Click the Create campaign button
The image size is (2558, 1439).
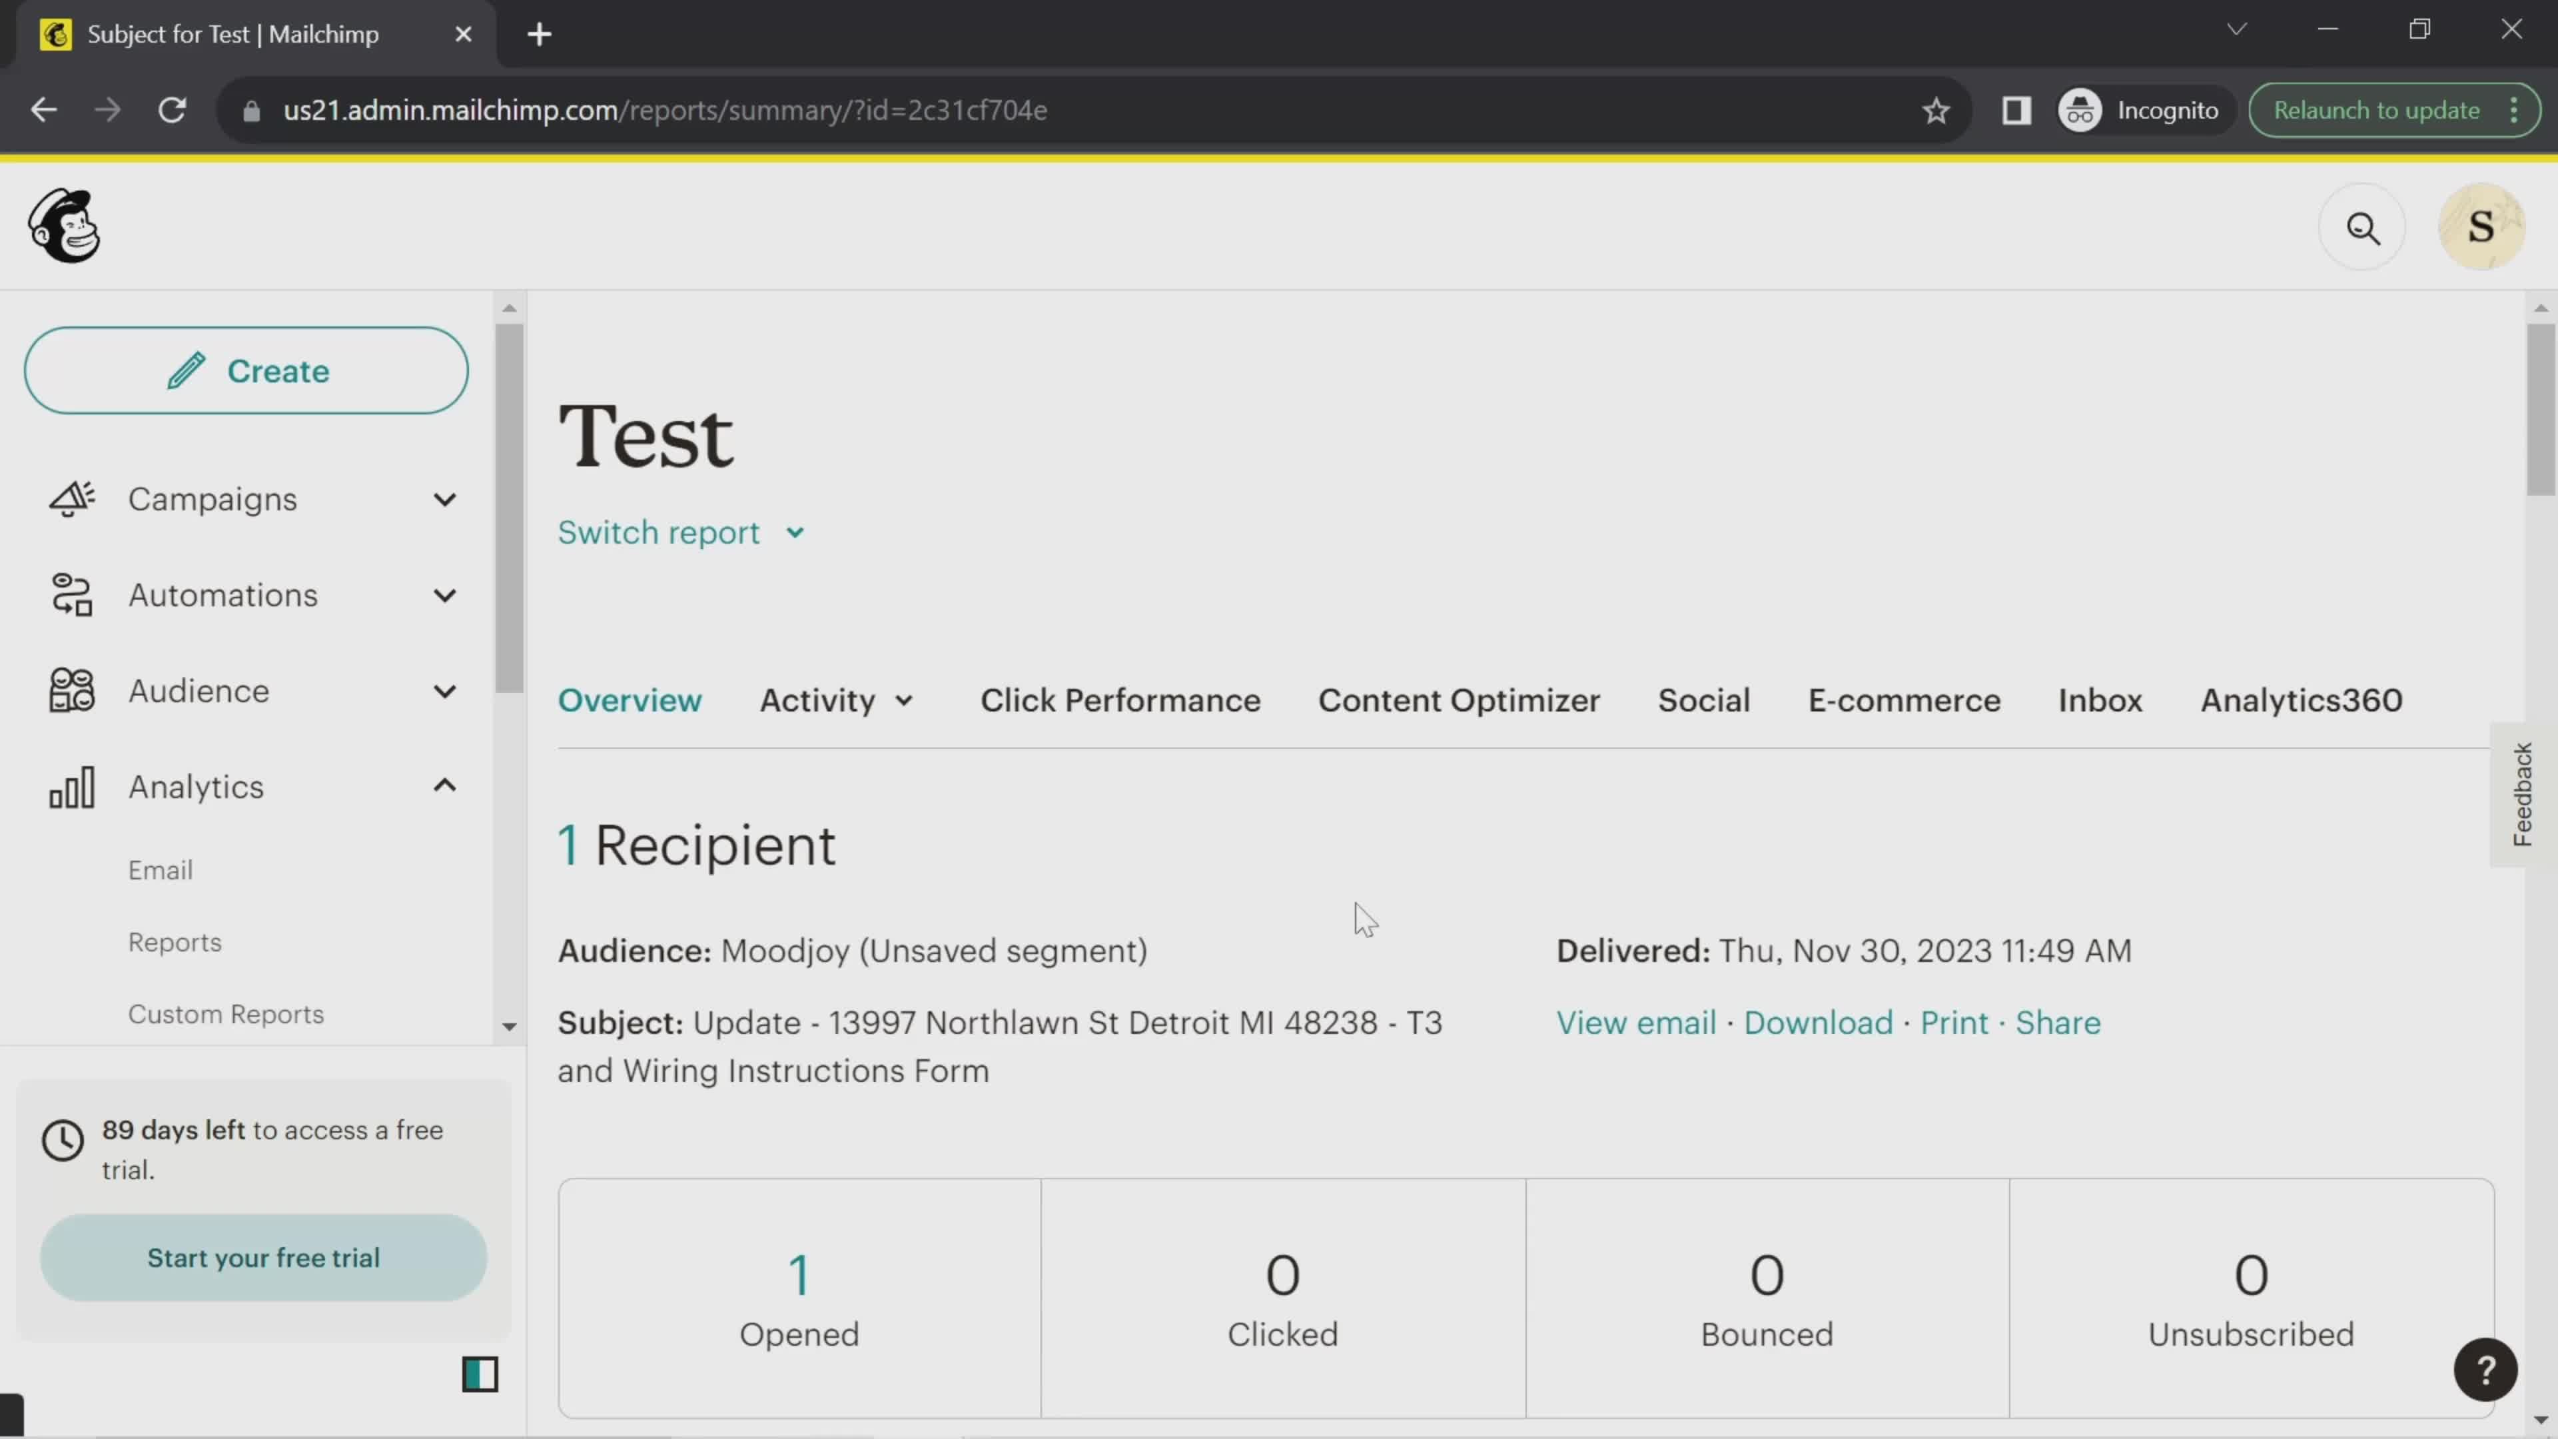246,370
